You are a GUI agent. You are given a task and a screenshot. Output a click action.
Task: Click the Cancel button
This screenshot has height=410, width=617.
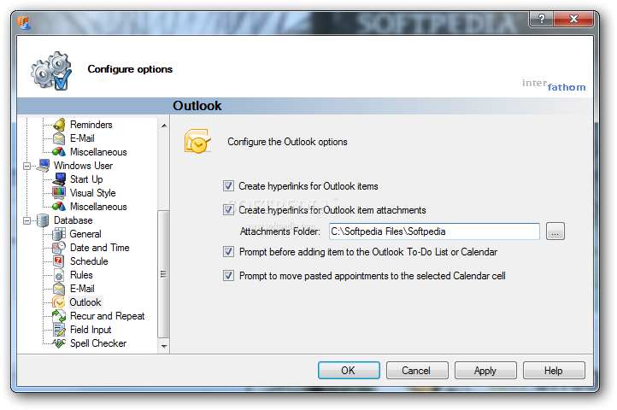point(417,370)
